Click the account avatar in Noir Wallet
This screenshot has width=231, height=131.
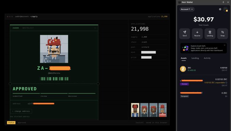226,9
